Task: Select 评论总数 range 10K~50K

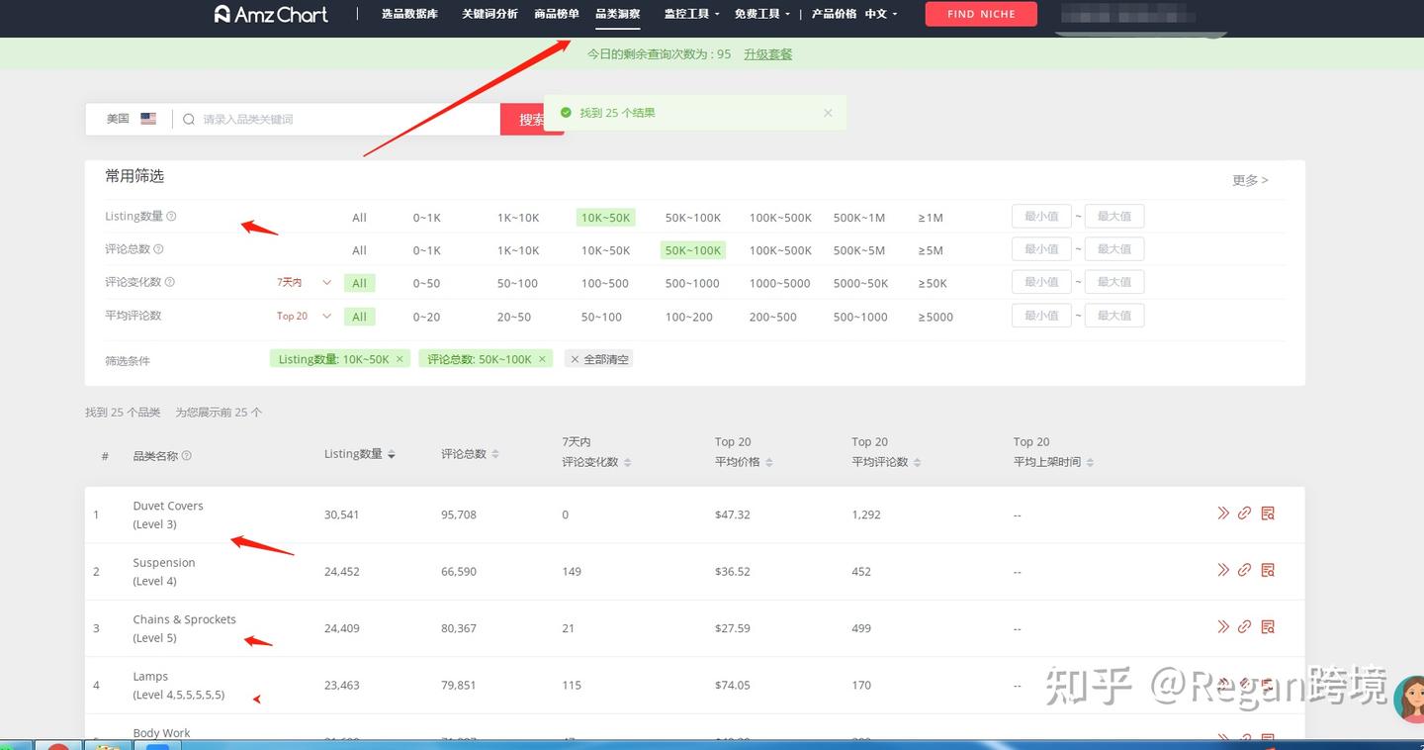Action: [605, 250]
